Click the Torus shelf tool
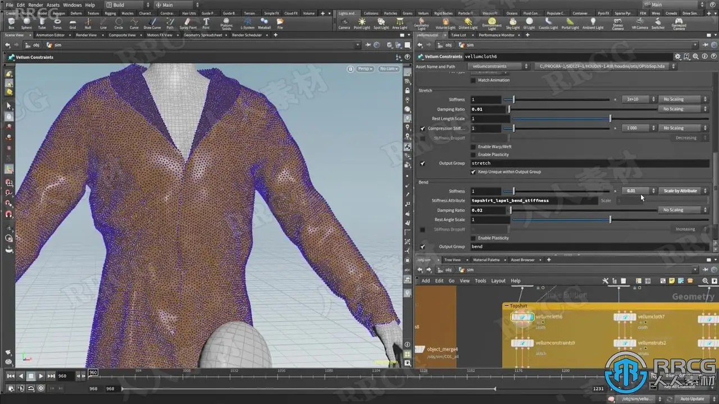The image size is (719, 404). (x=57, y=23)
